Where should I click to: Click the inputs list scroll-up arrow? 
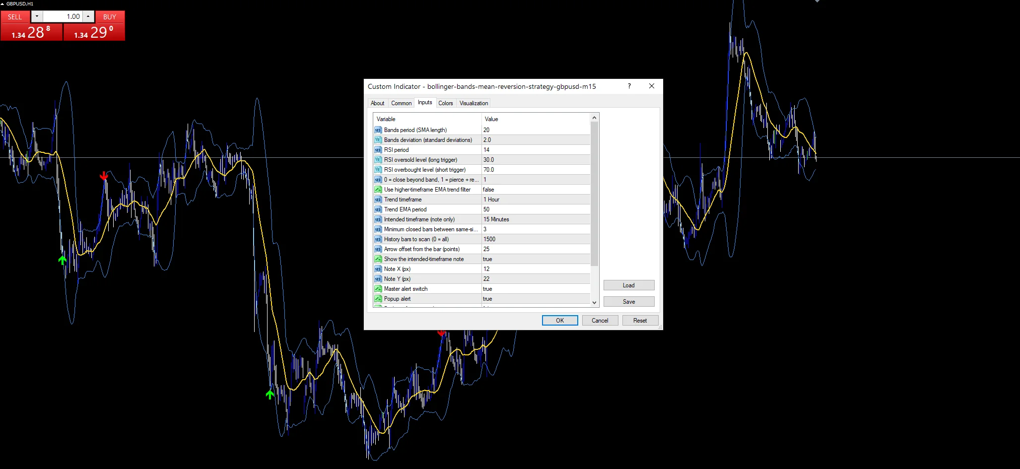pos(594,118)
